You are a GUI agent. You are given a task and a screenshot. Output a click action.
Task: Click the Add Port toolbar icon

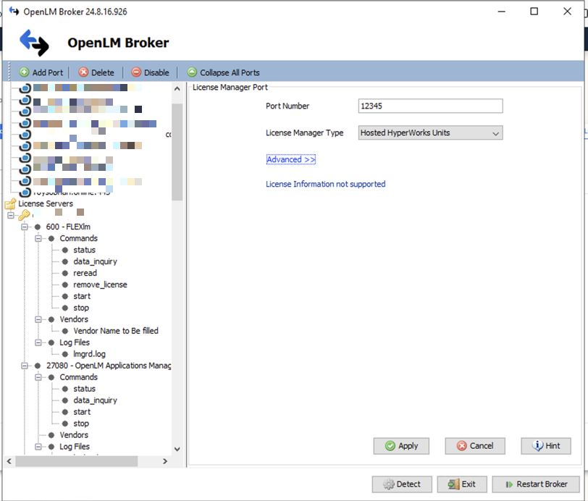click(24, 72)
